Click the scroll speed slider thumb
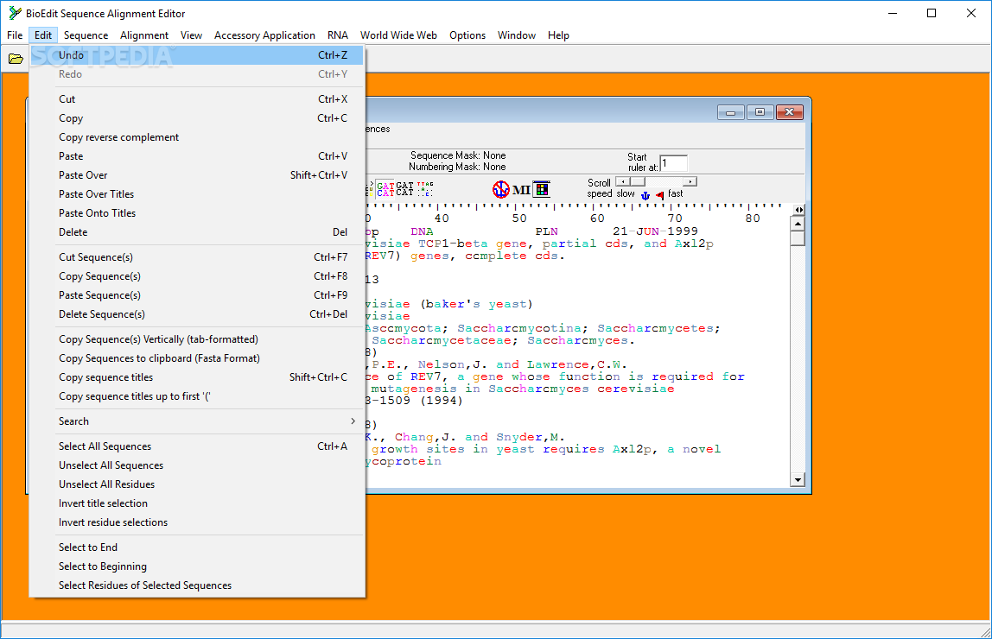Image resolution: width=992 pixels, height=639 pixels. coord(638,181)
